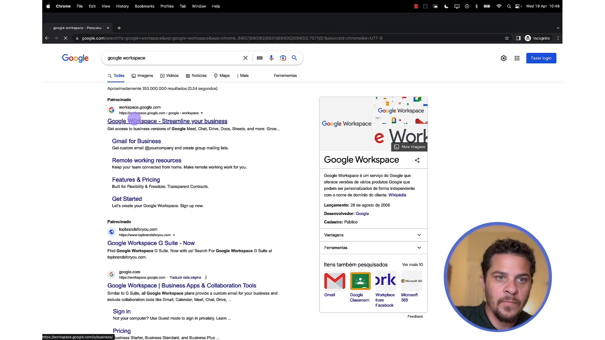Expand the Ferramentas section in knowledge panel

[x=373, y=248]
